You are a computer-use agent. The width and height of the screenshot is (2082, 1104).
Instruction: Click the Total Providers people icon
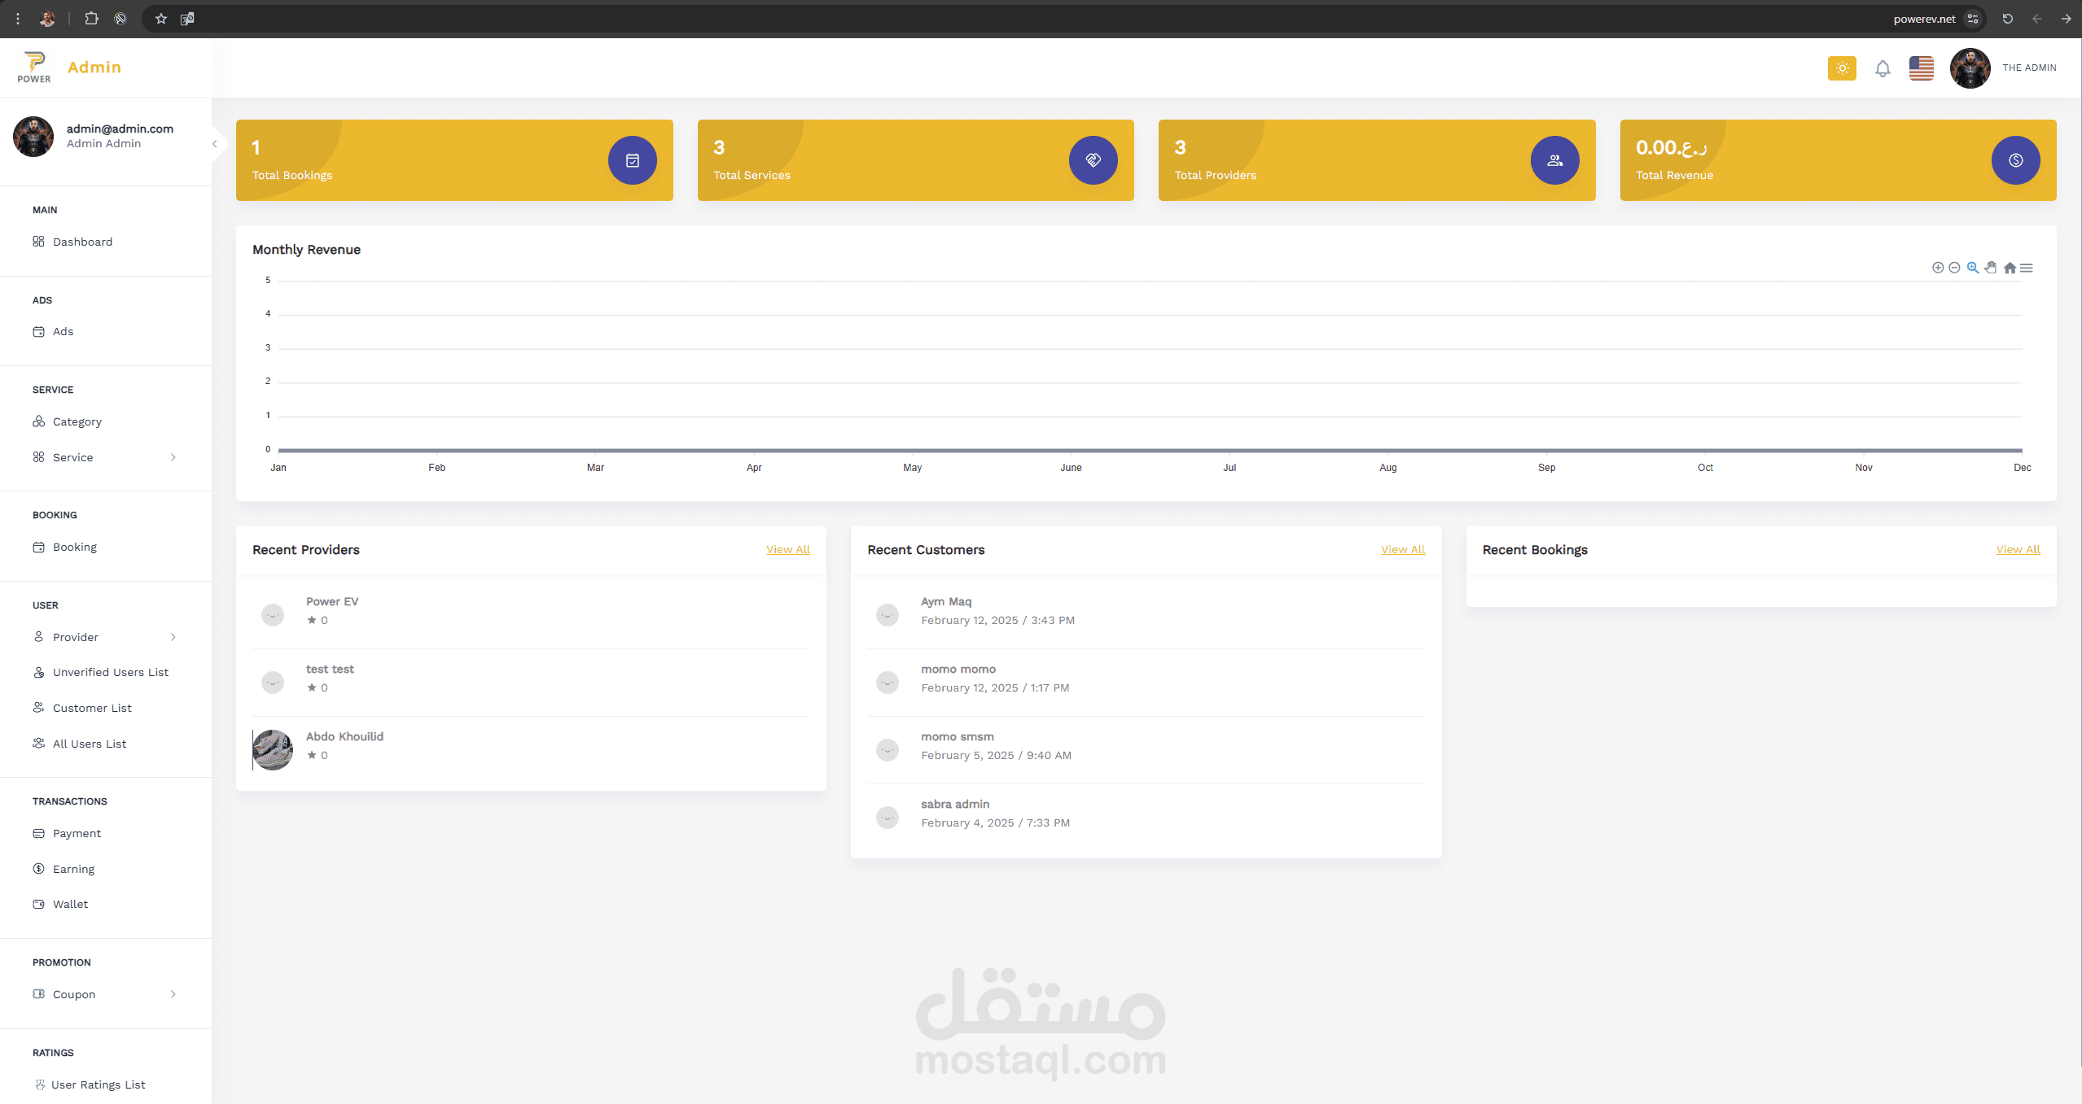point(1554,160)
